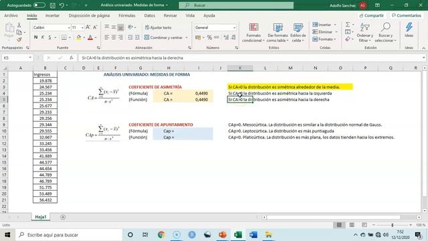The height and width of the screenshot is (241, 428).
Task: Open Buscar y seleccionar
Action: pos(385,33)
